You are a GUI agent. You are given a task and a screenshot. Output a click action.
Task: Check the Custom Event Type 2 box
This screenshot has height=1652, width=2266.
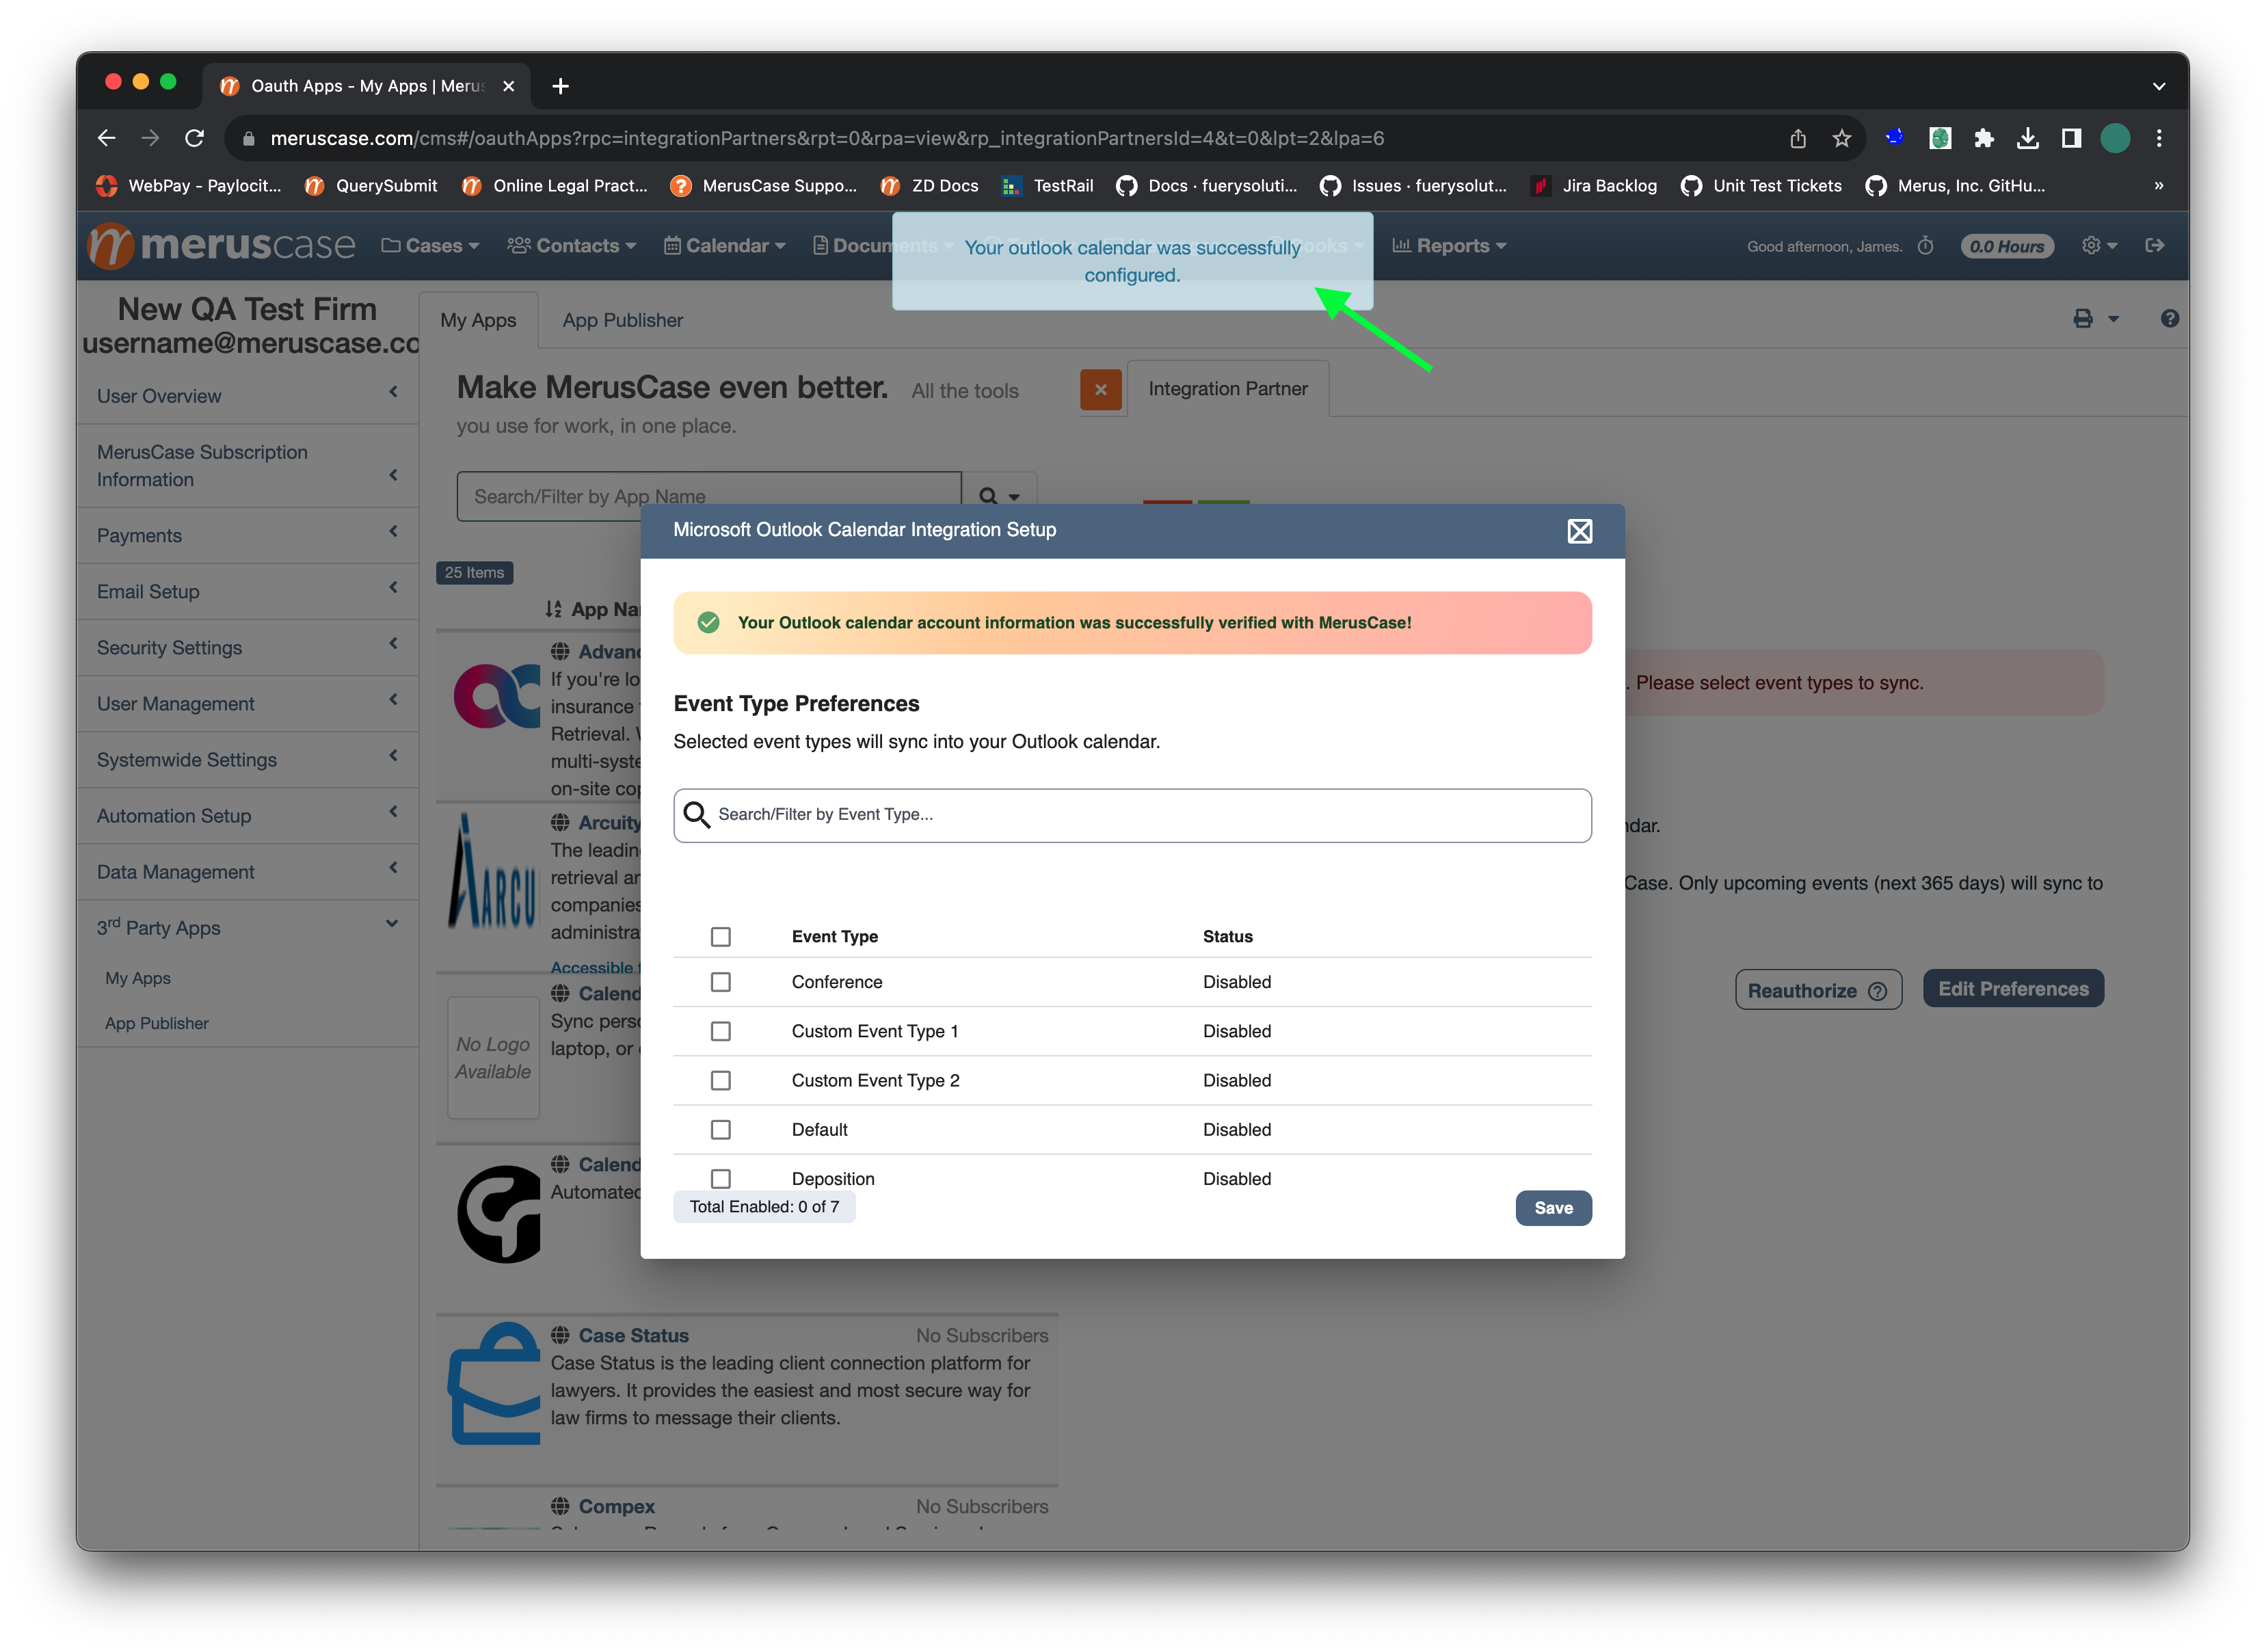pyautogui.click(x=720, y=1080)
